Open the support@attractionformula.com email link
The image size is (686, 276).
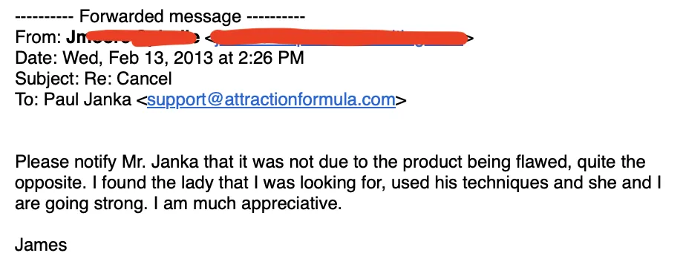(271, 100)
